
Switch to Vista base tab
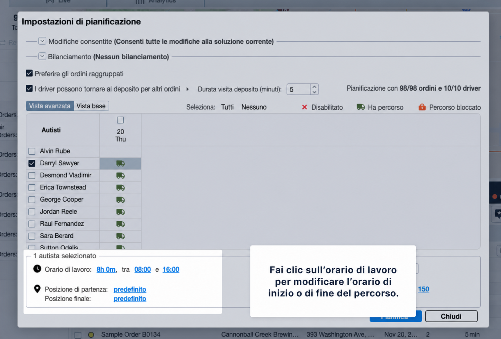[91, 106]
